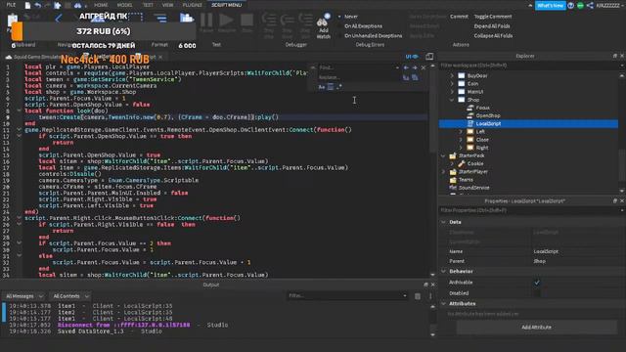
Task: Switch to the MODEL ribbon tab
Action: click(x=124, y=5)
